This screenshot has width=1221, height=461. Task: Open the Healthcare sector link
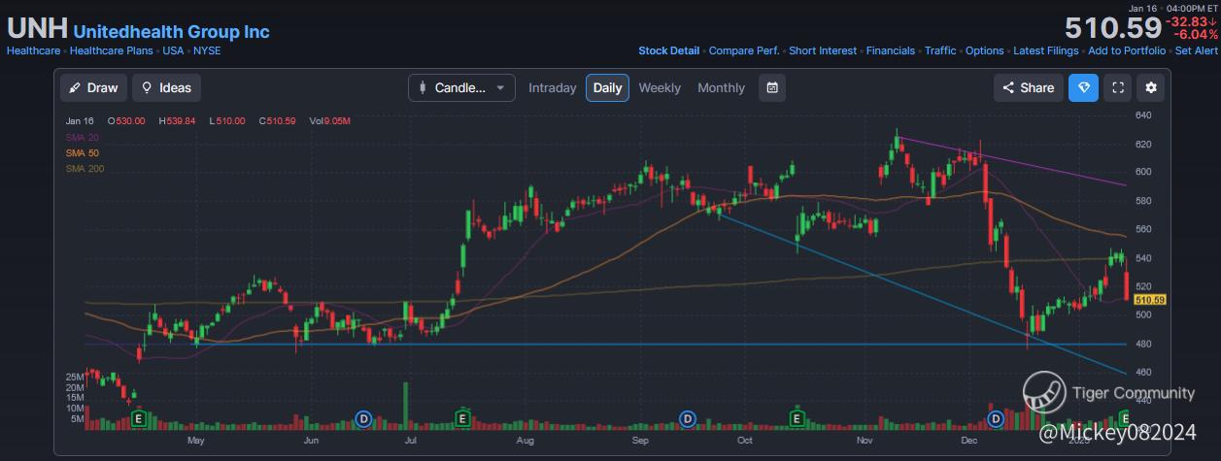pyautogui.click(x=33, y=50)
